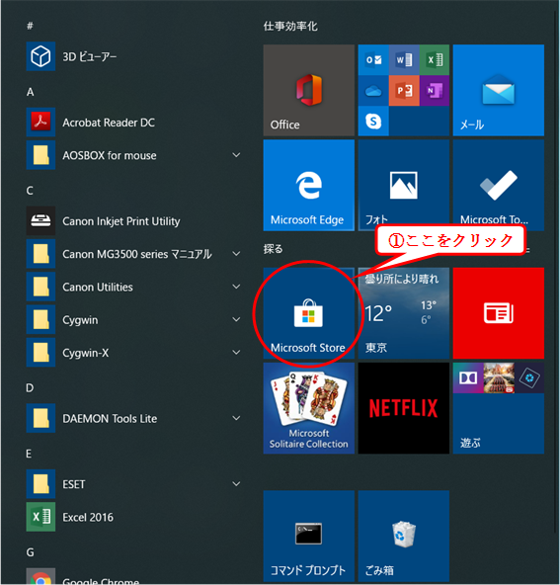Select the D letter header
The height and width of the screenshot is (585, 560).
coord(30,387)
